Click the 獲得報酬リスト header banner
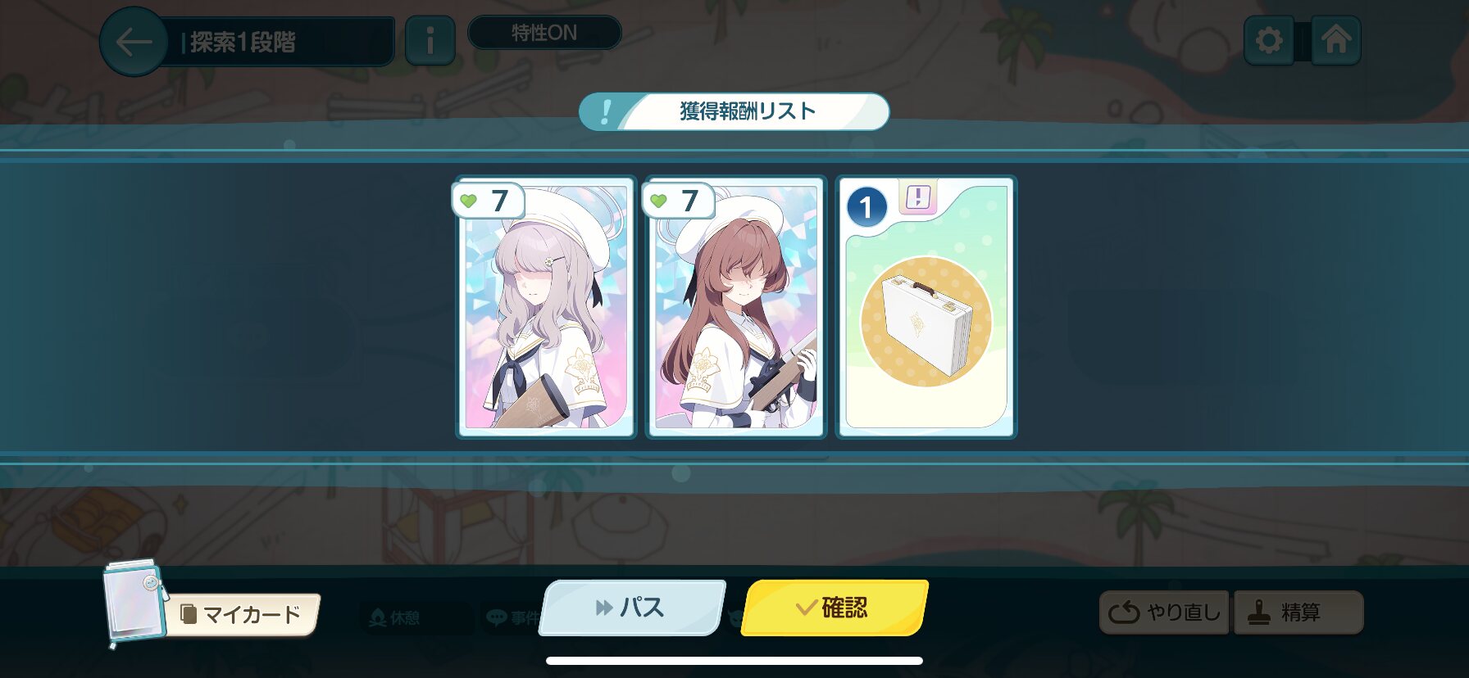 pos(734,111)
